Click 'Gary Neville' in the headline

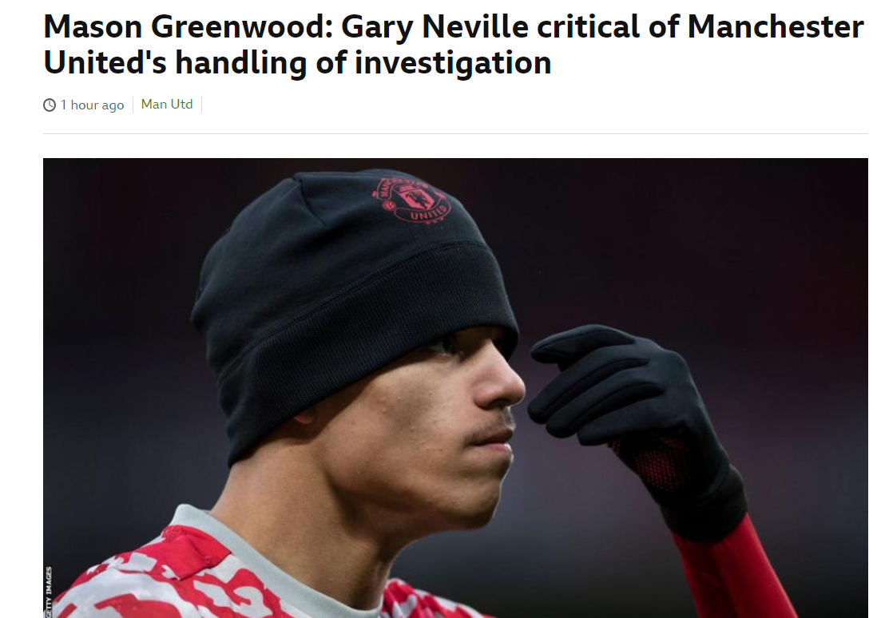(435, 27)
